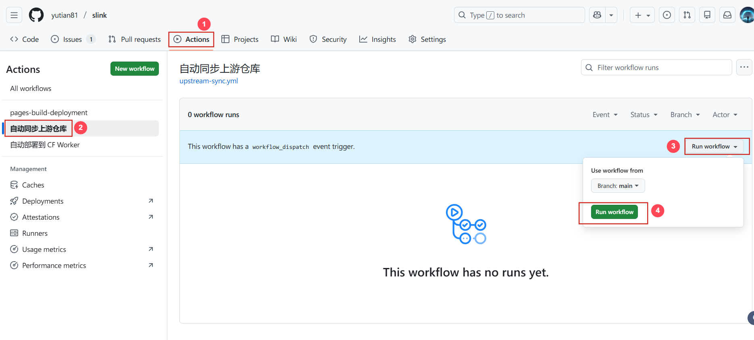The image size is (754, 340).
Task: Open the hamburger navigation menu
Action: 14,15
